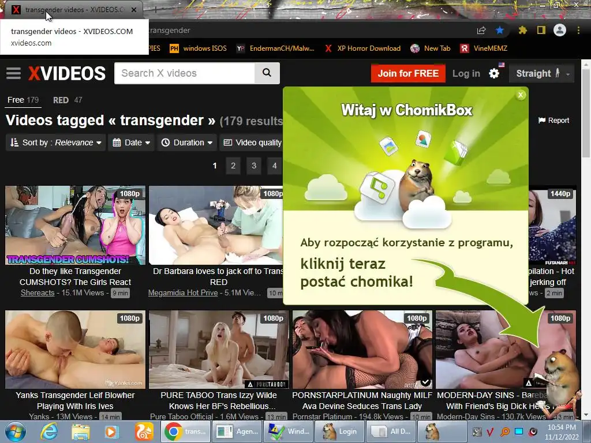The height and width of the screenshot is (443, 591).
Task: Click the XVIDEOS logo
Action: 67,73
